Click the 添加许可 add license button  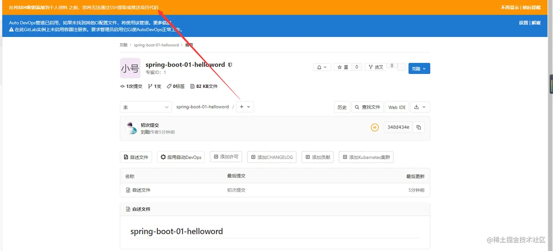click(x=226, y=157)
